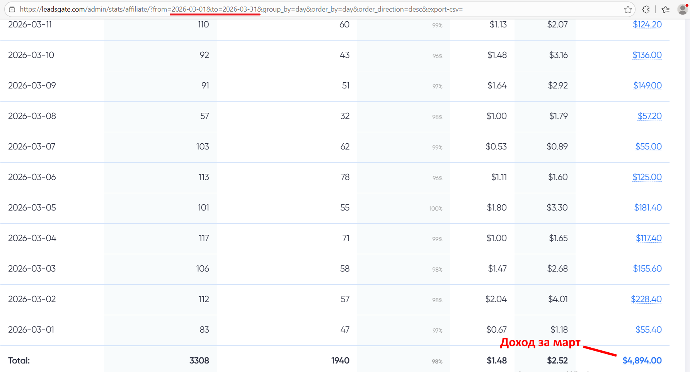Open the $4,894.00 total revenue link
Image resolution: width=690 pixels, height=372 pixels.
point(642,361)
